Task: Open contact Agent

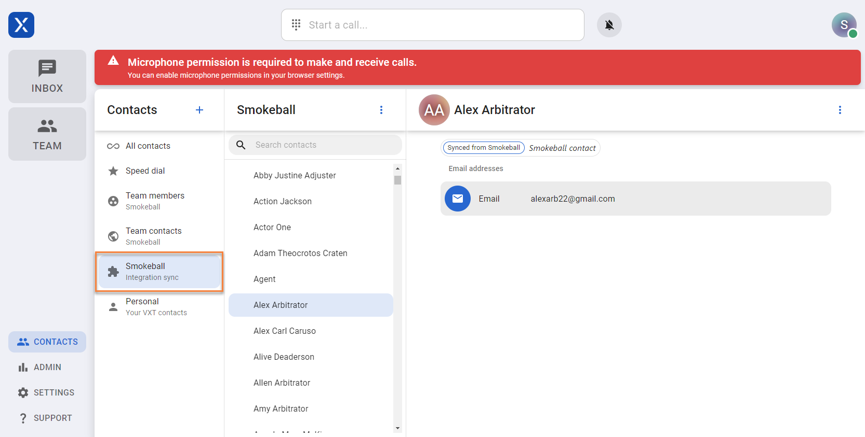Action: click(311, 279)
